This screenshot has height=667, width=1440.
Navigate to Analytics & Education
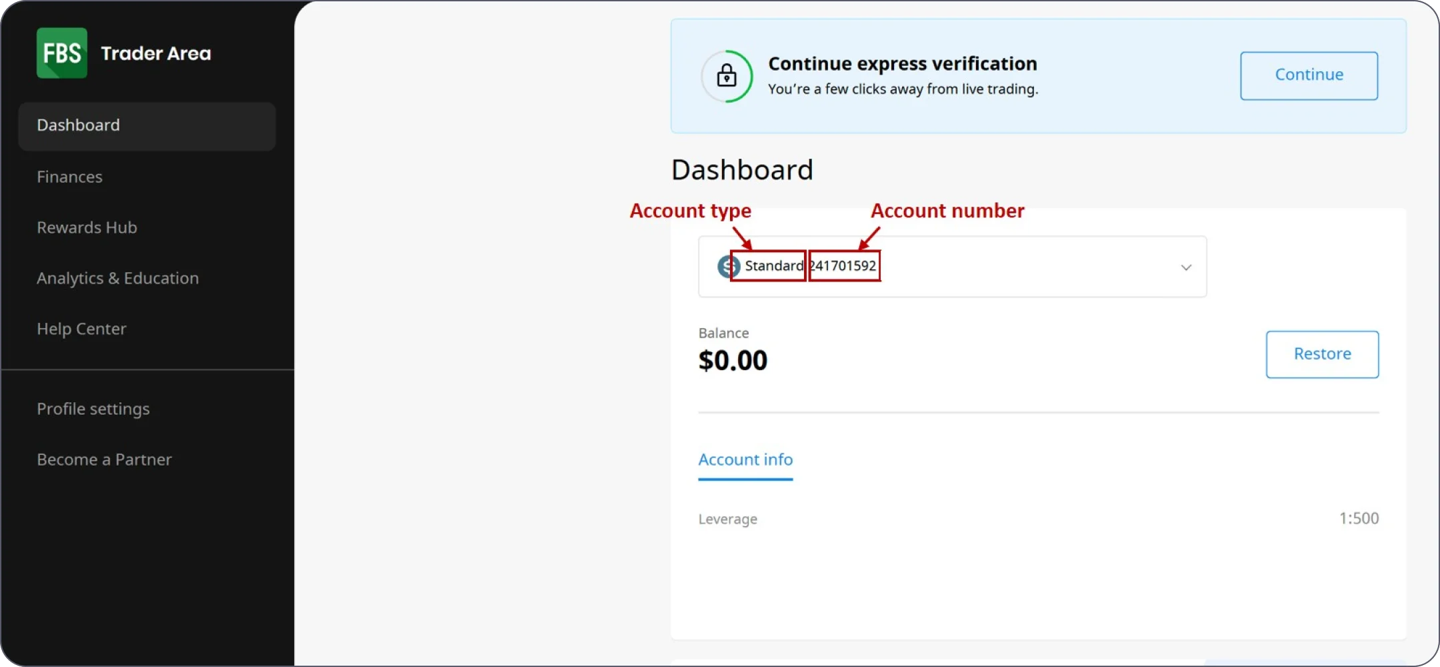point(118,278)
